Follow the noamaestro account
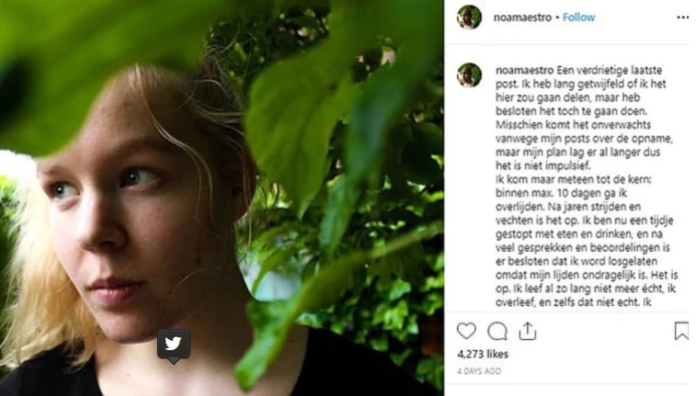The width and height of the screenshot is (696, 396). tap(578, 17)
